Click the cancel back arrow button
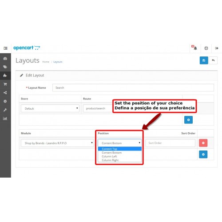This screenshot has height=222, width=222. point(213,60)
